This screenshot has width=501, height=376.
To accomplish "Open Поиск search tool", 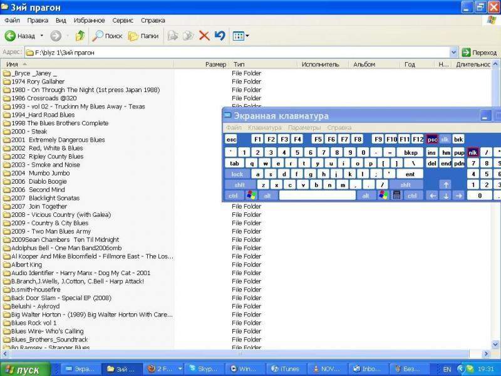I will point(107,36).
